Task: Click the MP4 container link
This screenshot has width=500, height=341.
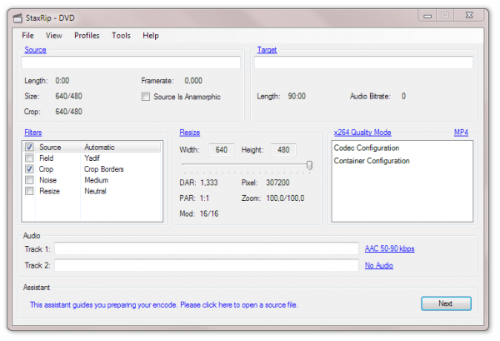Action: click(x=461, y=133)
